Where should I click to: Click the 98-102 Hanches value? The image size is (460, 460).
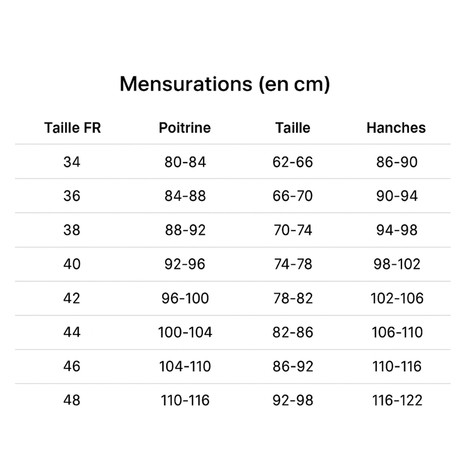(x=397, y=264)
